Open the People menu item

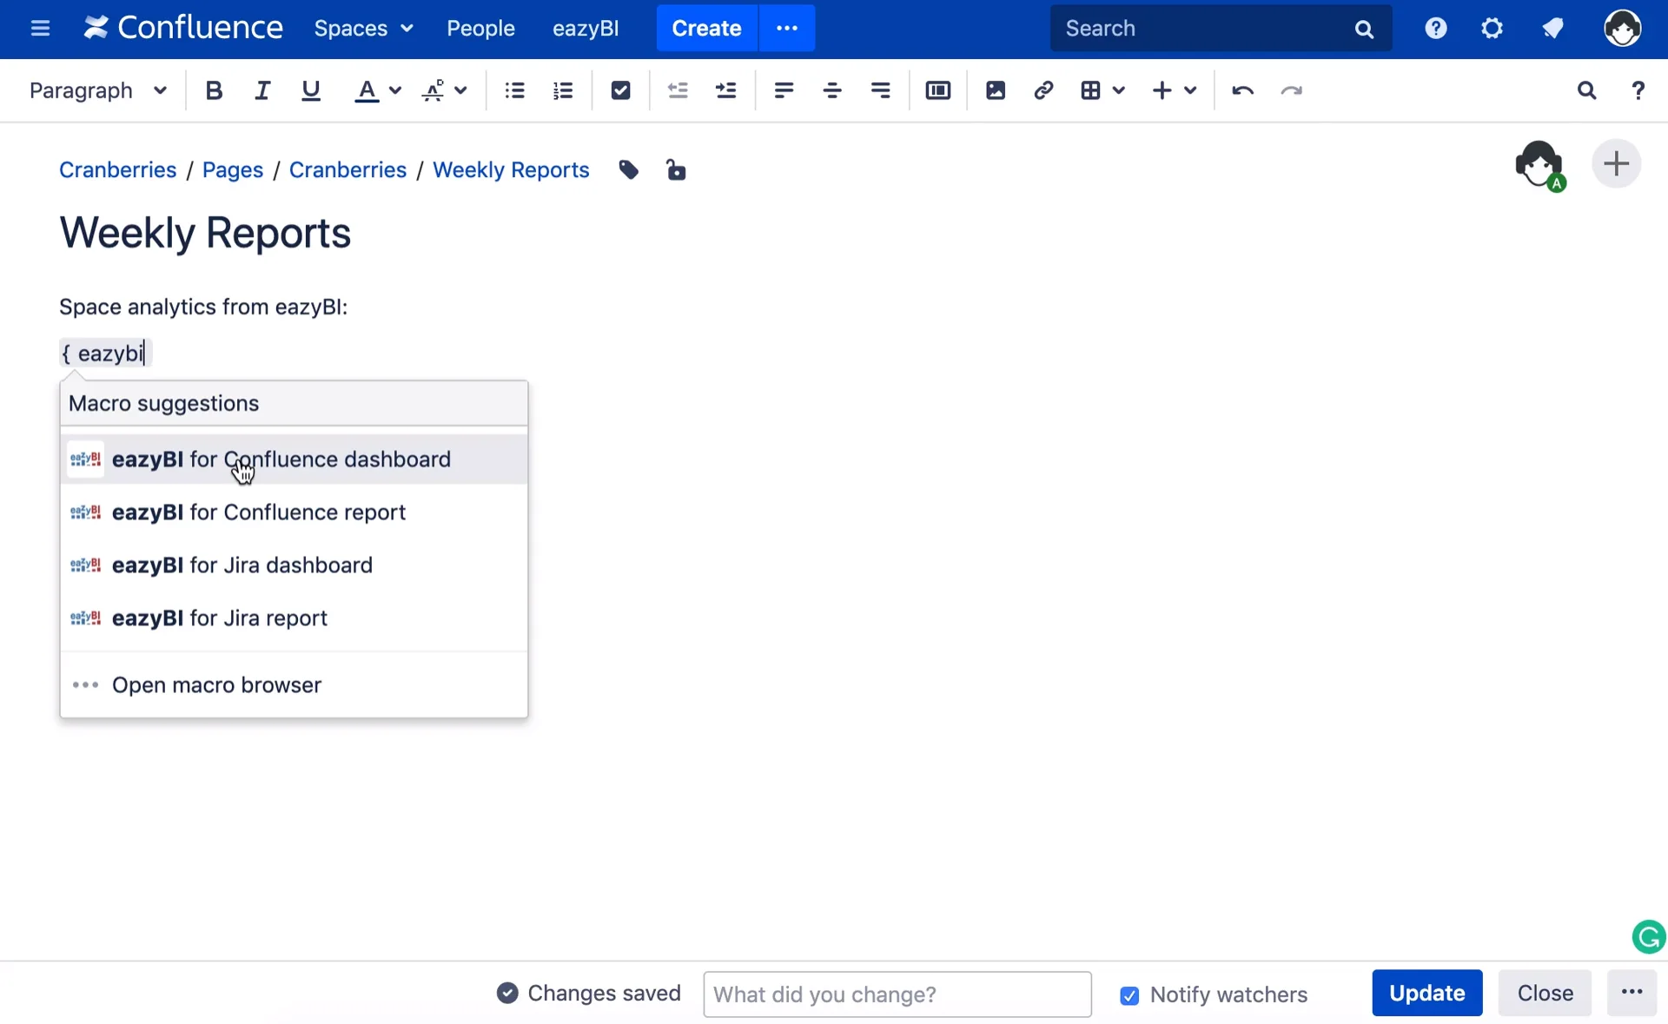[480, 29]
